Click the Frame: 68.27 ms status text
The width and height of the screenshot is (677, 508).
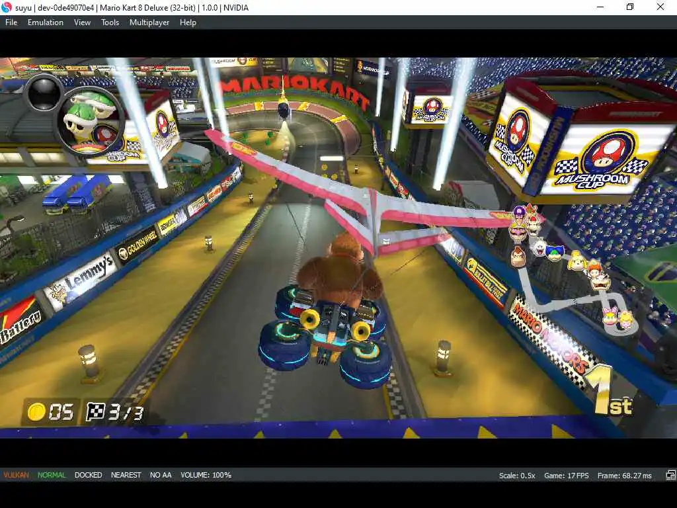tap(624, 476)
